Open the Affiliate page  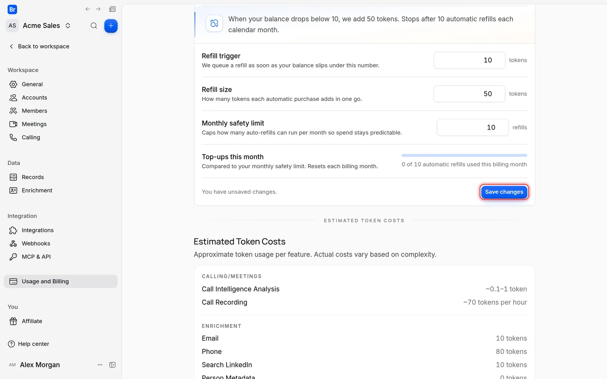[x=61, y=321]
